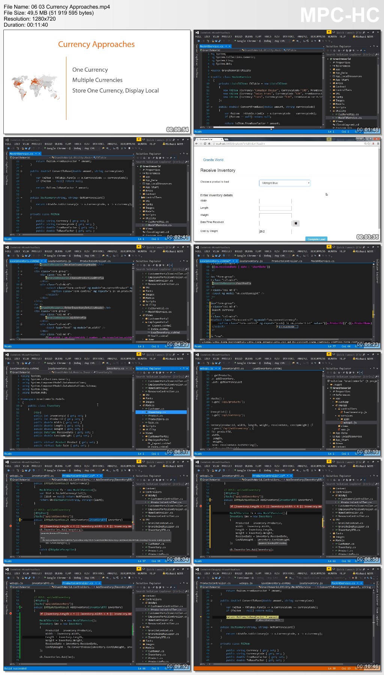Select GraniteContext.cs in 00:08:04 Solution Explorer
The width and height of the screenshot is (384, 675).
(x=160, y=523)
